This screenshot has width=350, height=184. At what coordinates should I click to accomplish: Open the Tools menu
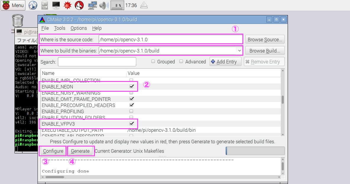click(59, 28)
